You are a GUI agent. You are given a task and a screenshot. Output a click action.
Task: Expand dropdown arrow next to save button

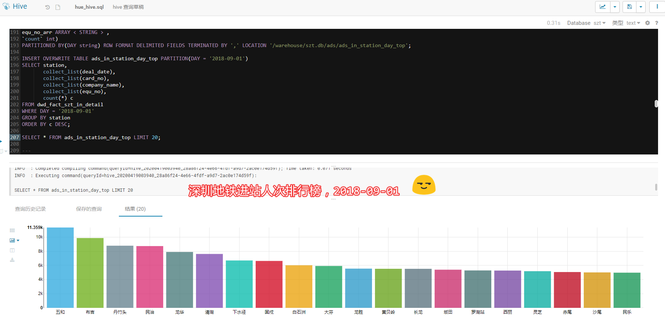pos(641,7)
